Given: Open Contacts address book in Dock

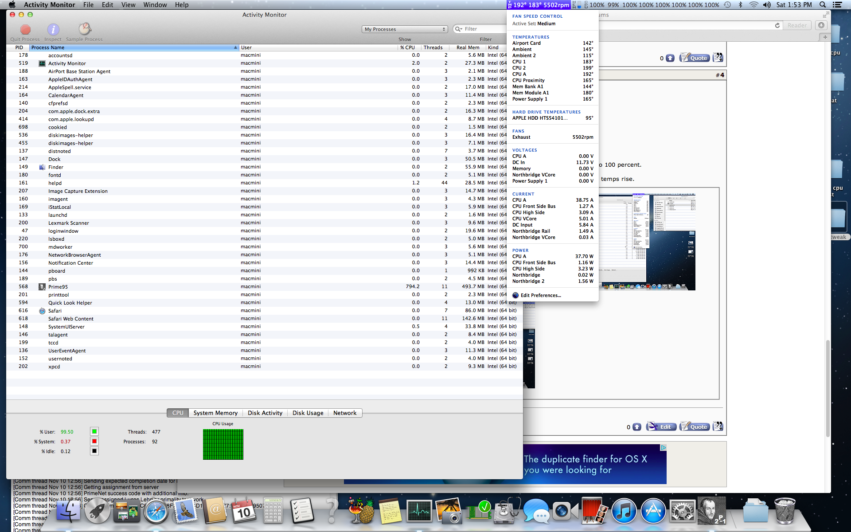Looking at the screenshot, I should [215, 512].
